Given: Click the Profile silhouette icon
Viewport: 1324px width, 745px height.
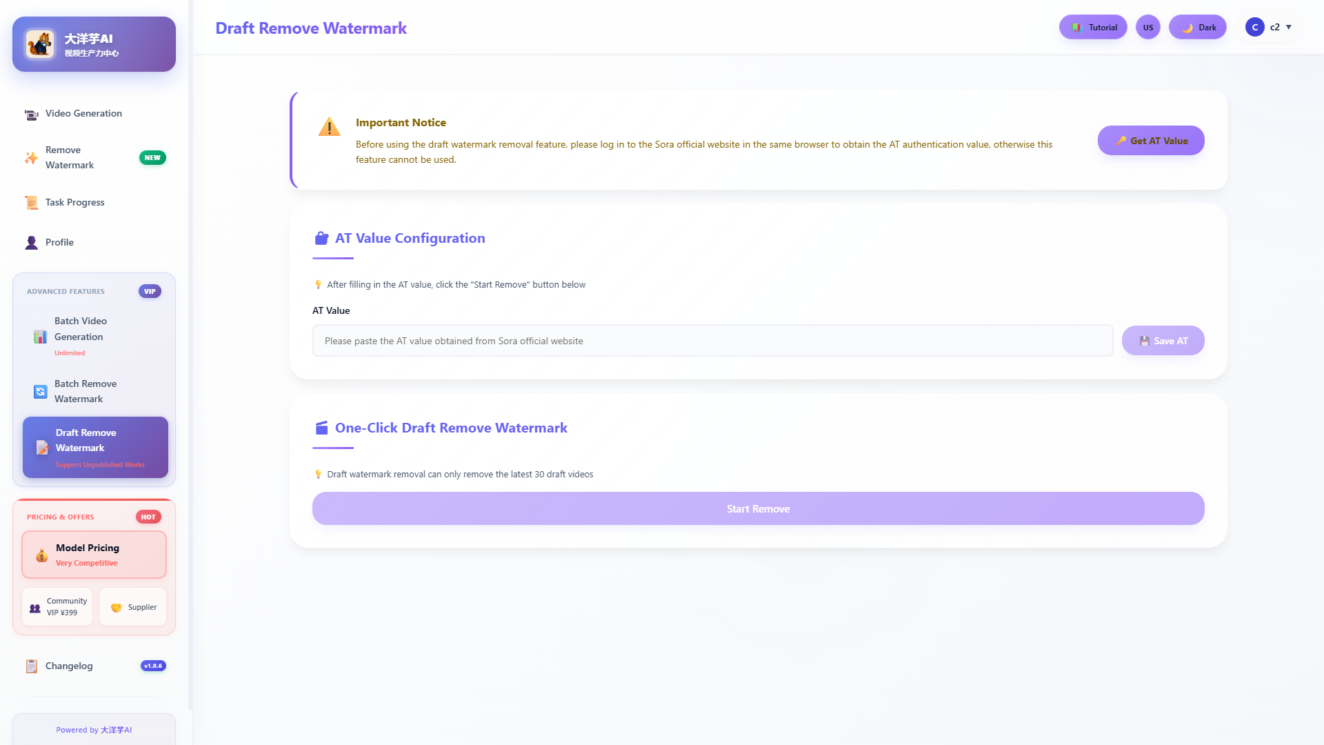Looking at the screenshot, I should click(x=31, y=243).
